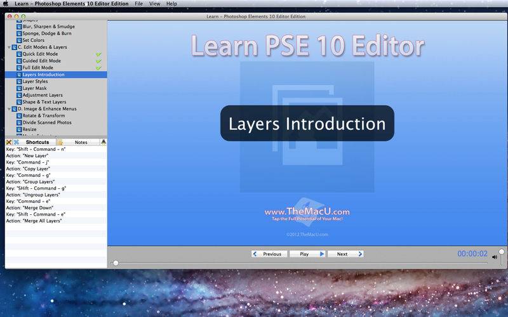The width and height of the screenshot is (508, 317).
Task: Open the Learn – Photoshop Elements application menu
Action: [71, 4]
